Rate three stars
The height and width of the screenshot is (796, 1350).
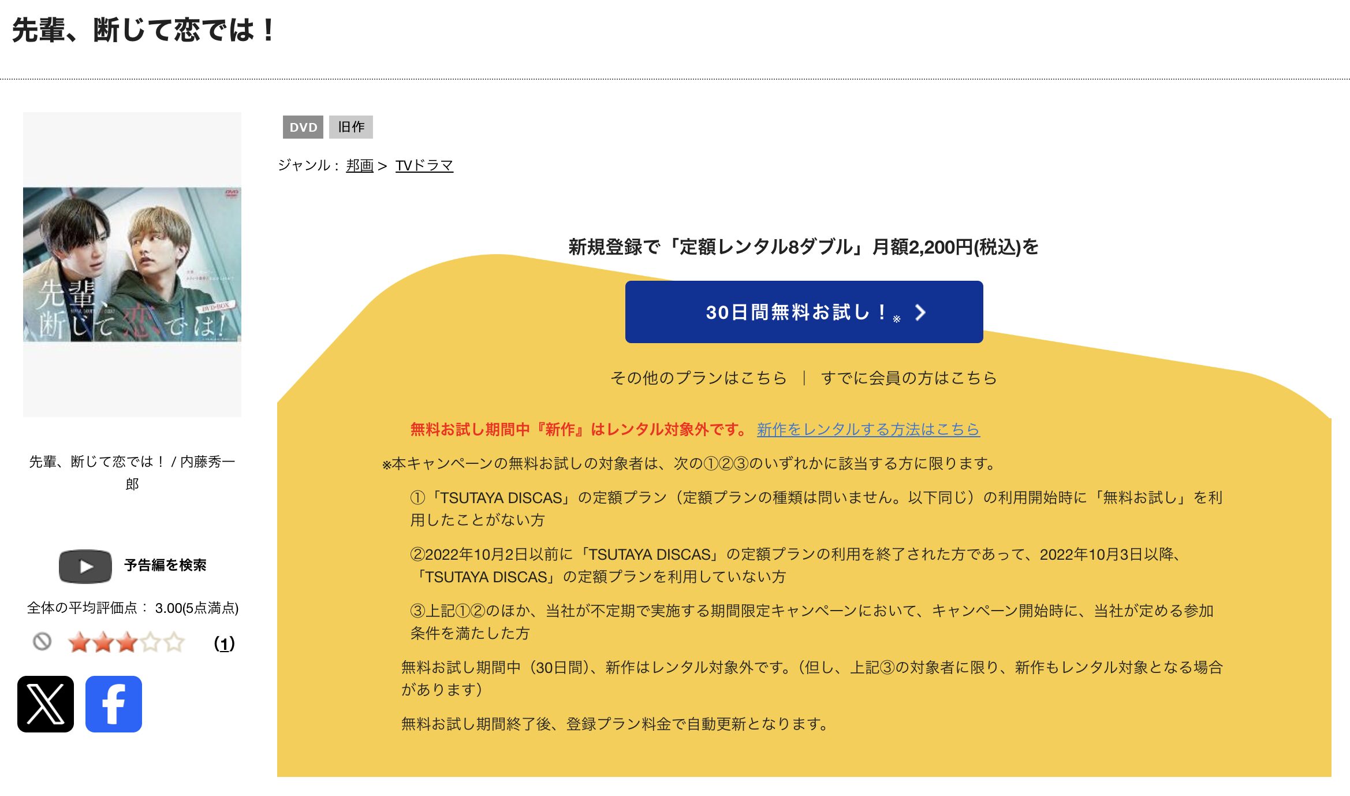[126, 642]
